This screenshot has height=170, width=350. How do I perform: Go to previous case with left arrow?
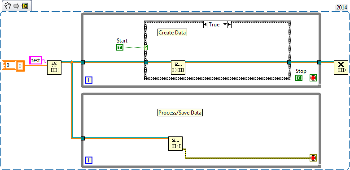click(205, 25)
